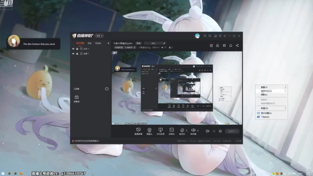Screen dimensions: 313x176
Task: Click the Douyu companion logo
Action: point(83,36)
